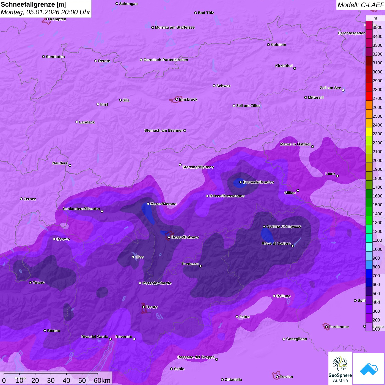Screen dimensions: 385x385
Task: Click the 'Mittersill' label
Action: click(x=316, y=97)
